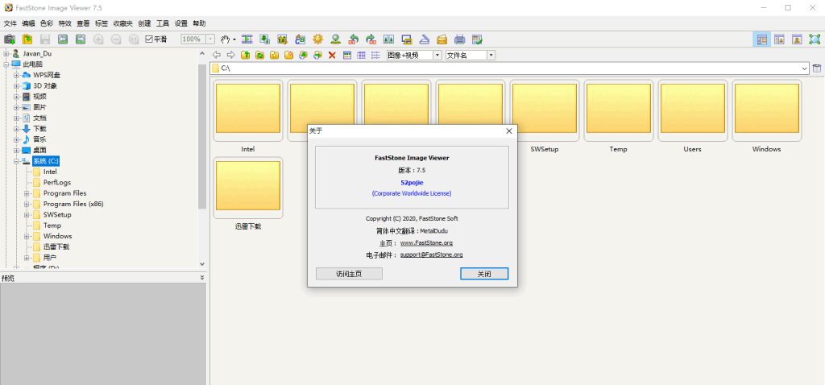Click the red X delete icon

(x=332, y=55)
